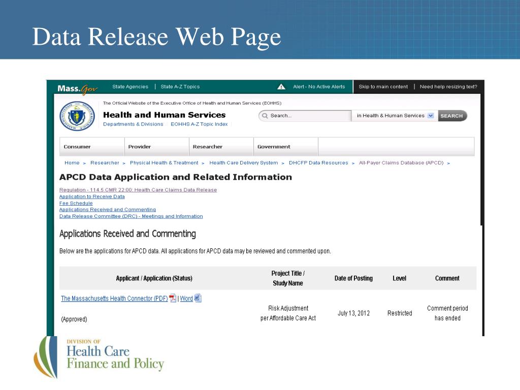
Task: Click 'Alert - No Active Alerts'
Action: point(319,86)
